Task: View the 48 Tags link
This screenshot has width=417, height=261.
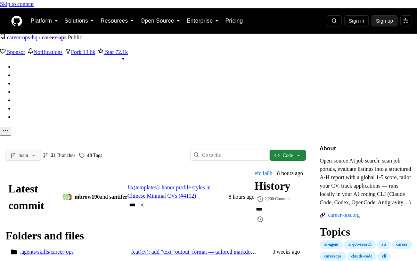Action: tap(95, 155)
